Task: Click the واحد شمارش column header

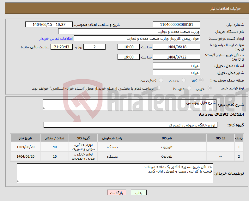Action: click(112, 138)
